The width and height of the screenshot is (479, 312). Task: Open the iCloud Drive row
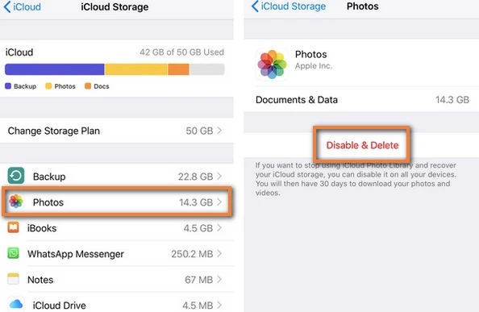pos(117,305)
